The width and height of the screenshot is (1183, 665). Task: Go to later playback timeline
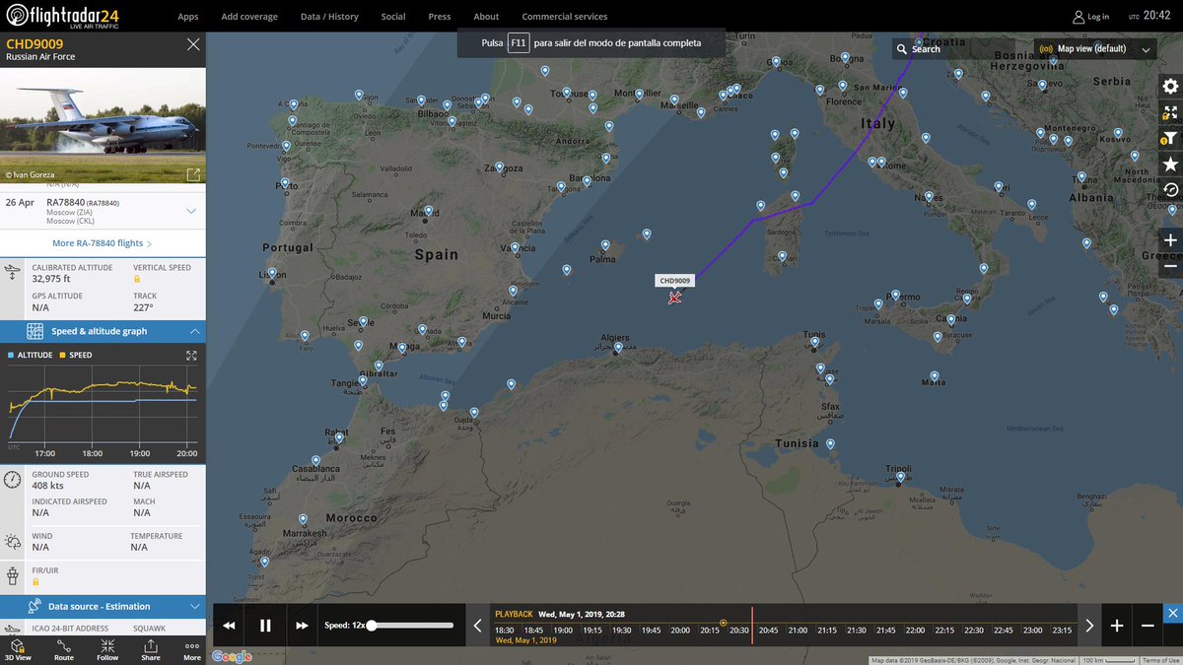point(1089,626)
